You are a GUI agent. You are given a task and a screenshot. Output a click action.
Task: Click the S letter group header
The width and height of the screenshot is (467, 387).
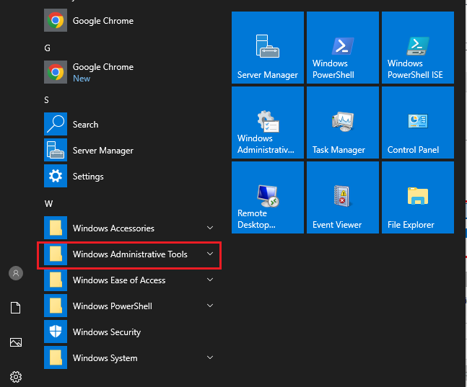point(46,100)
